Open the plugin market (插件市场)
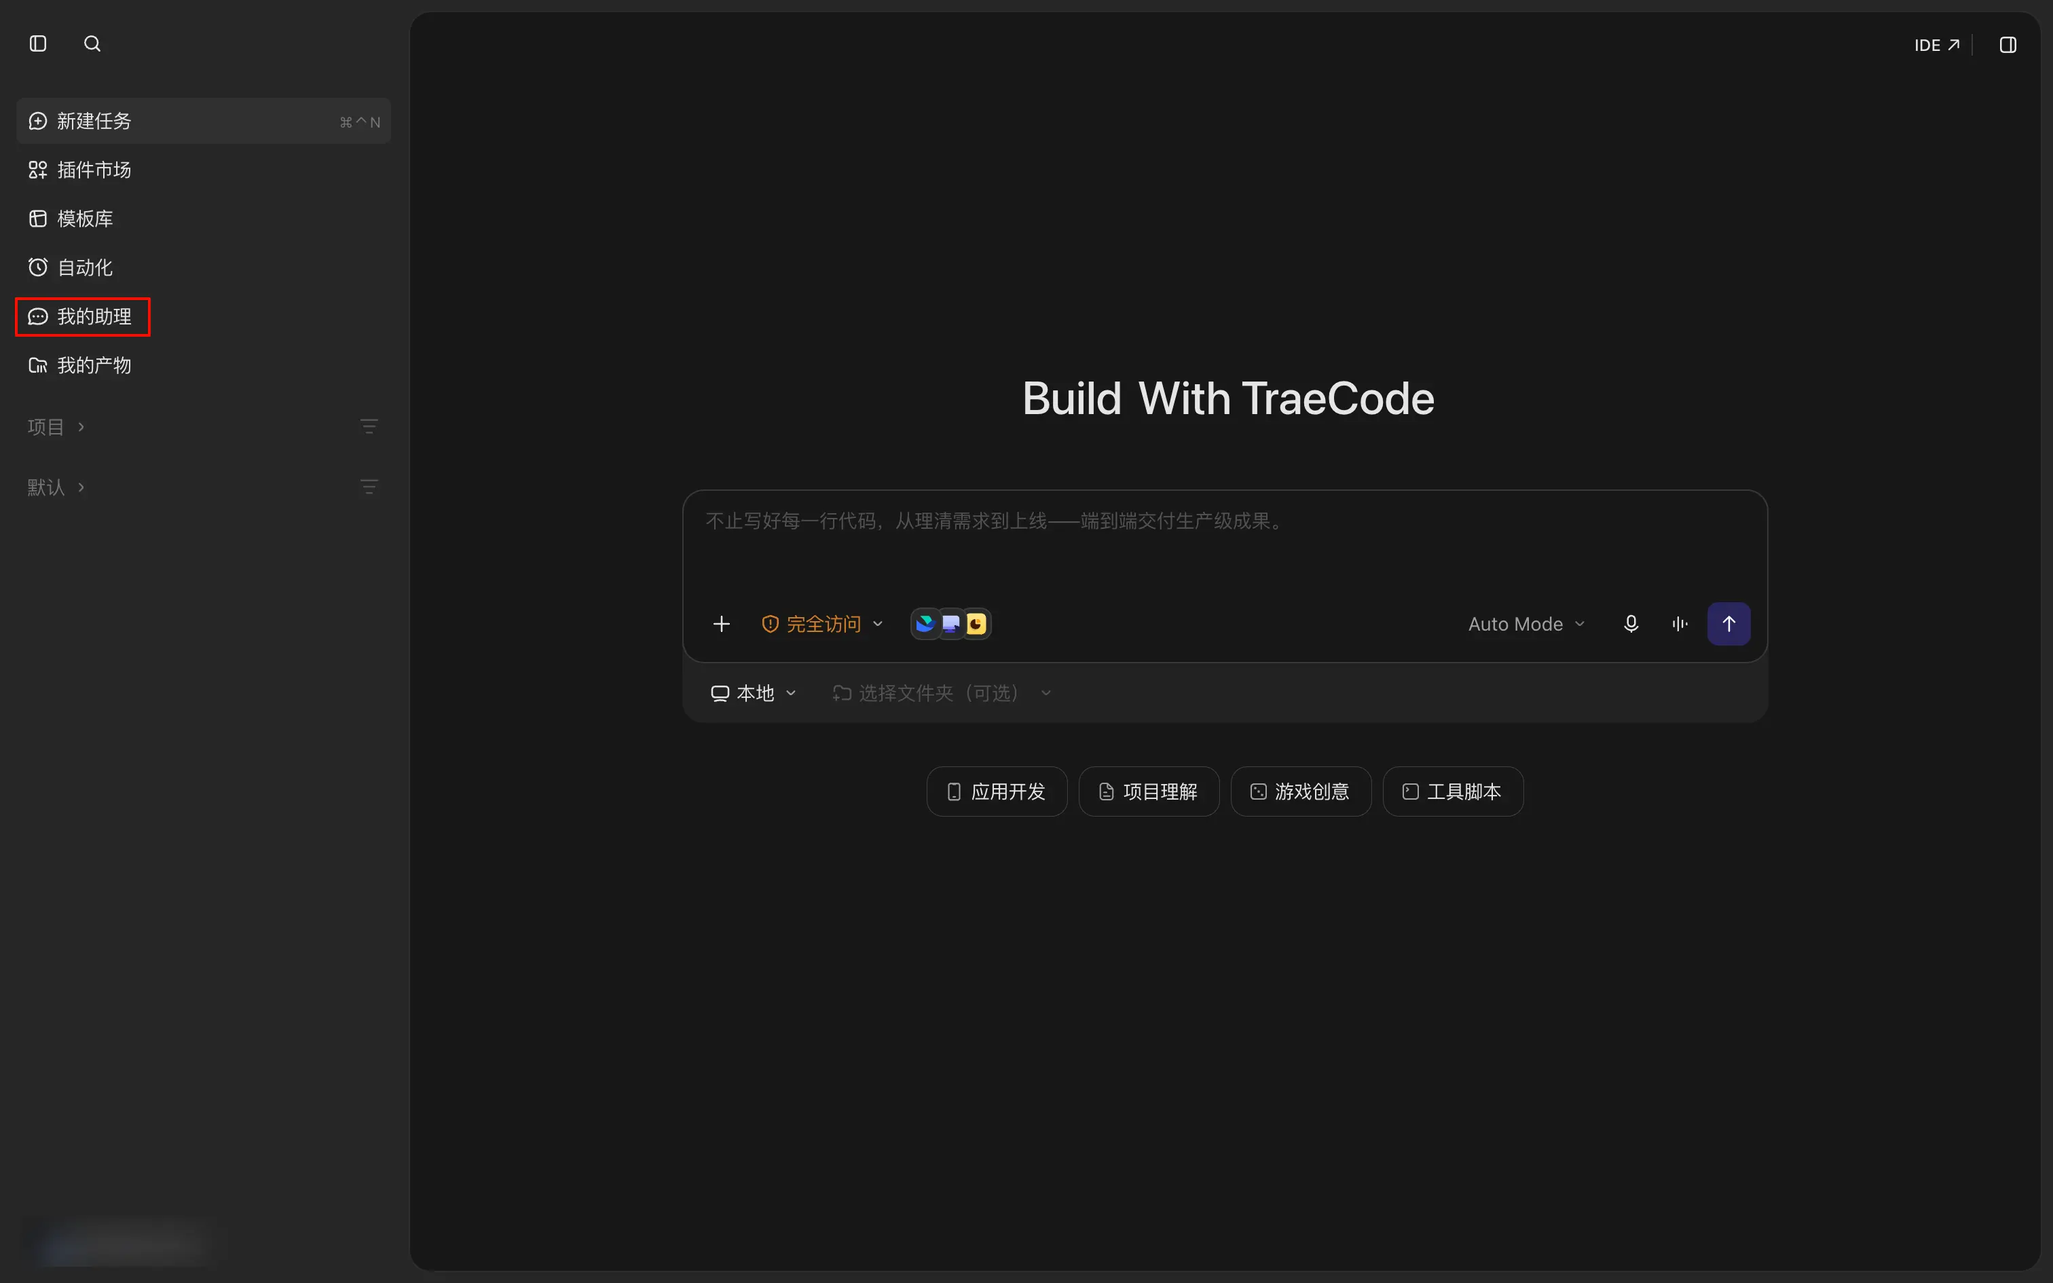Screen dimensions: 2053x1283 point(204,170)
